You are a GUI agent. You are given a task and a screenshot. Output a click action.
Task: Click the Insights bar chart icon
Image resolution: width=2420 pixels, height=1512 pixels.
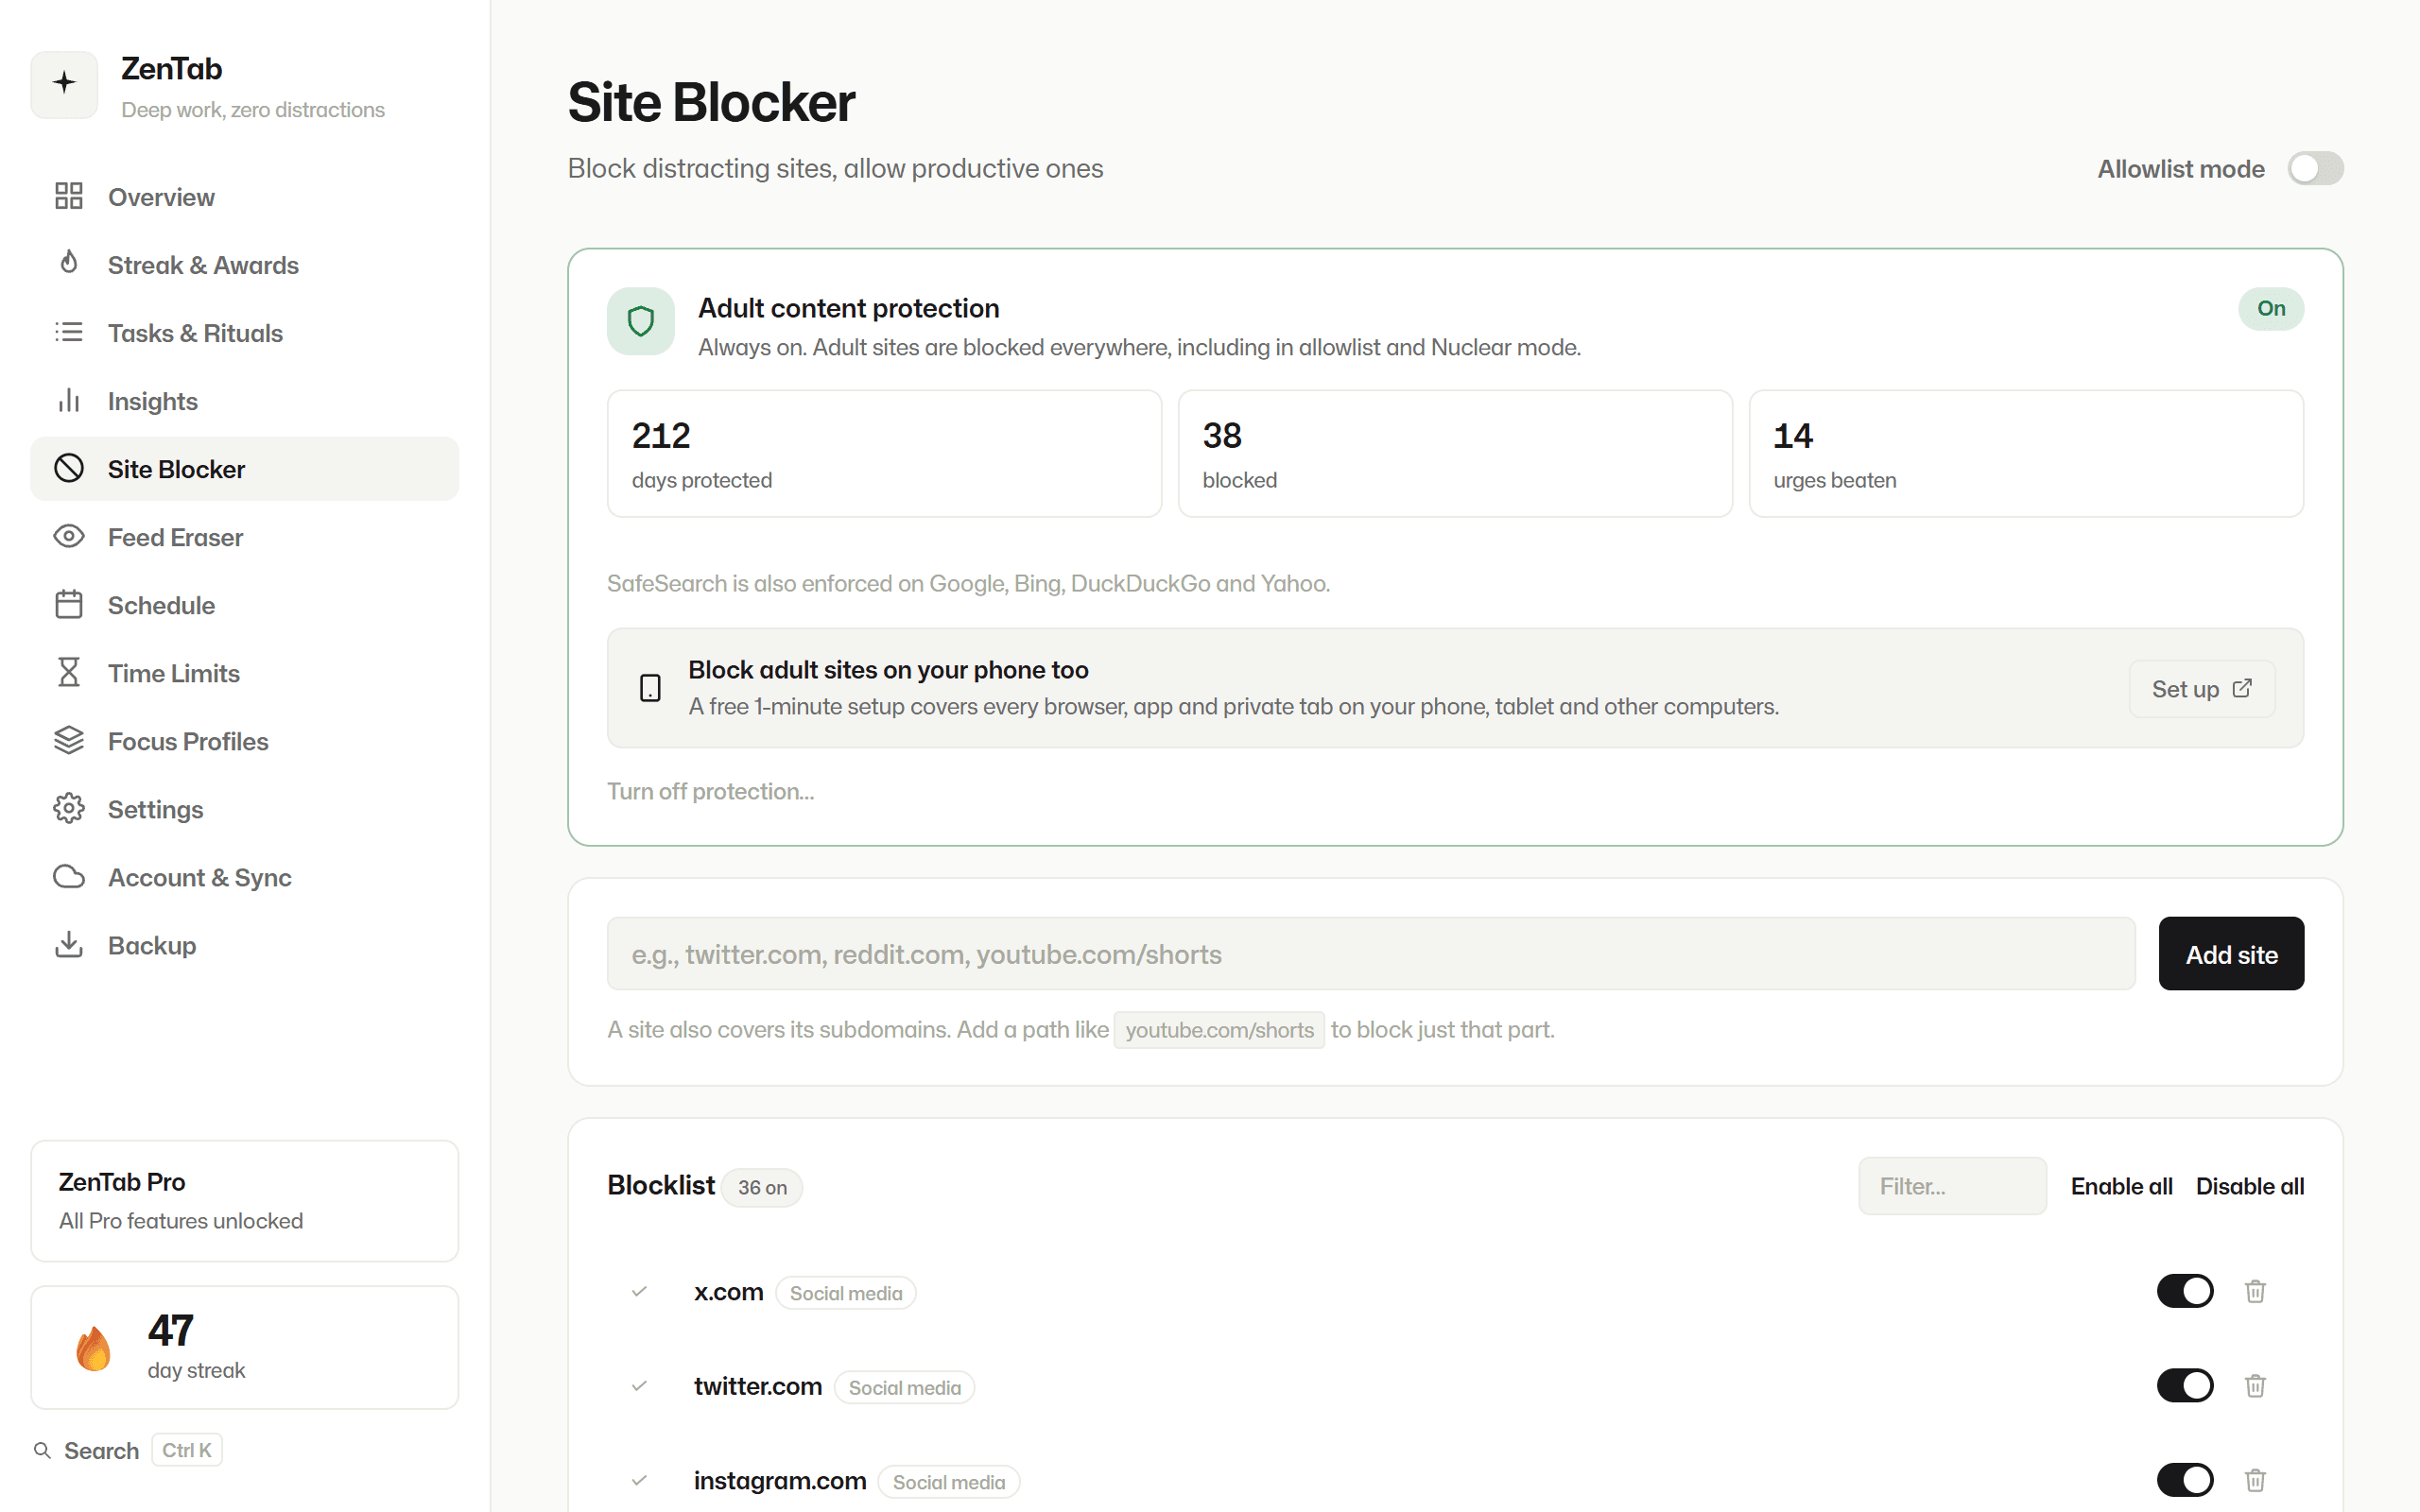[69, 400]
